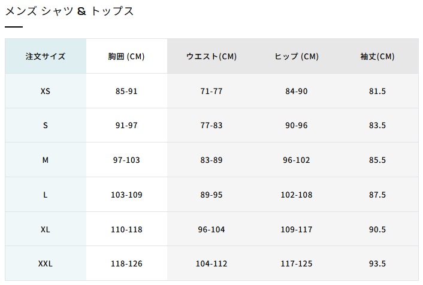Click the メンズ シャツ & トップス heading
Image resolution: width=423 pixels, height=285 pixels.
[x=70, y=11]
